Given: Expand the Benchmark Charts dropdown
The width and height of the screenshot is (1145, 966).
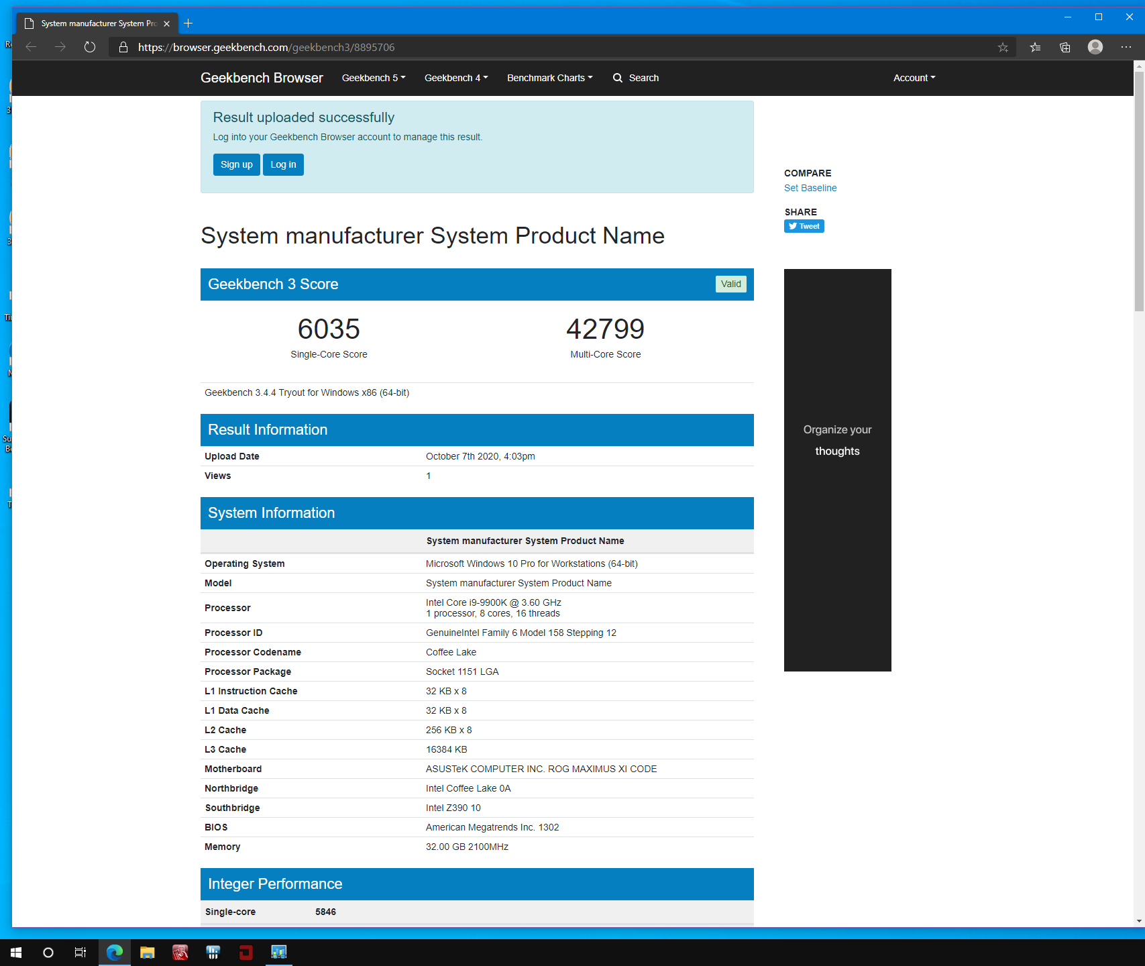Looking at the screenshot, I should click(549, 78).
